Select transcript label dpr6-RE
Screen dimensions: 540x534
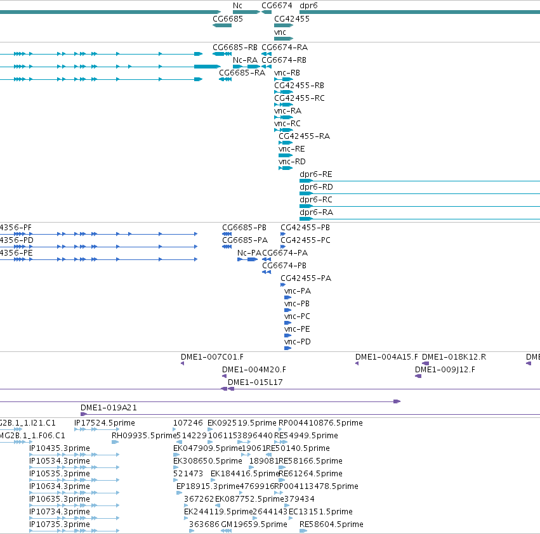pyautogui.click(x=316, y=174)
